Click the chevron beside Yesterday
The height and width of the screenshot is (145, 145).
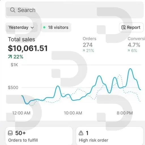(32, 28)
